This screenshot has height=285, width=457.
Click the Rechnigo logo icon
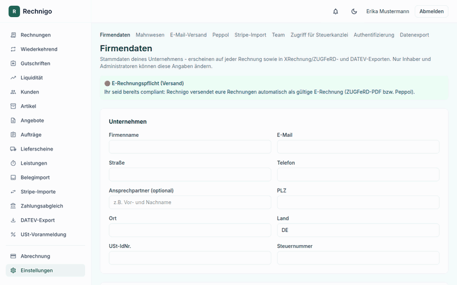(14, 11)
